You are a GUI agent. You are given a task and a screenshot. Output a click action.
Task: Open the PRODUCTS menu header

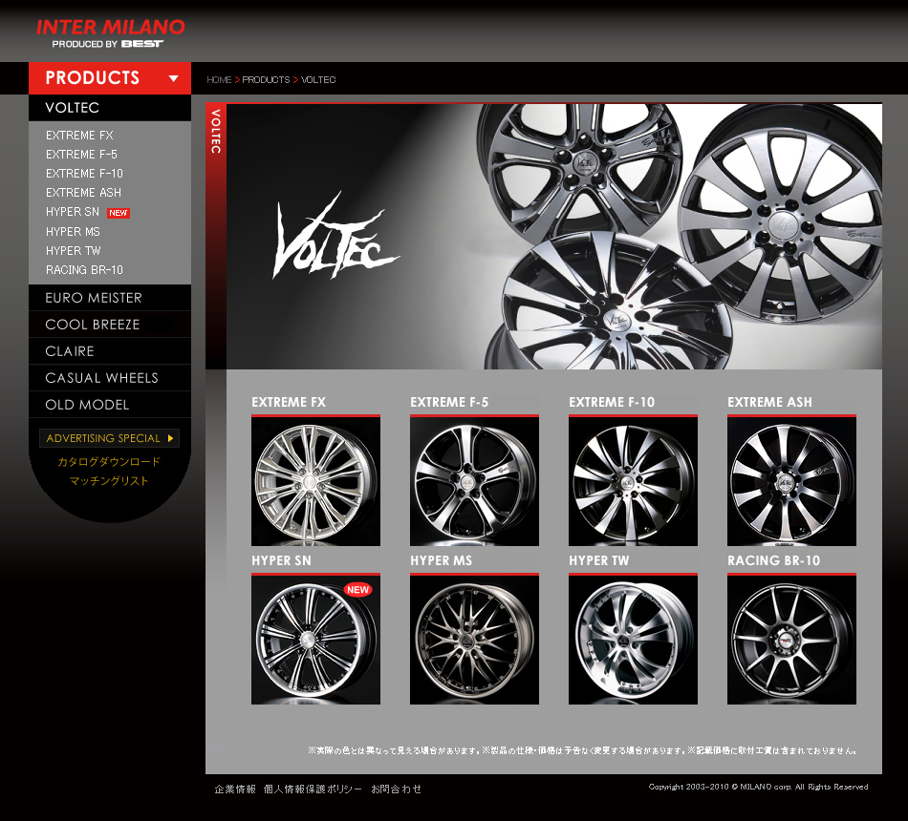pos(110,78)
